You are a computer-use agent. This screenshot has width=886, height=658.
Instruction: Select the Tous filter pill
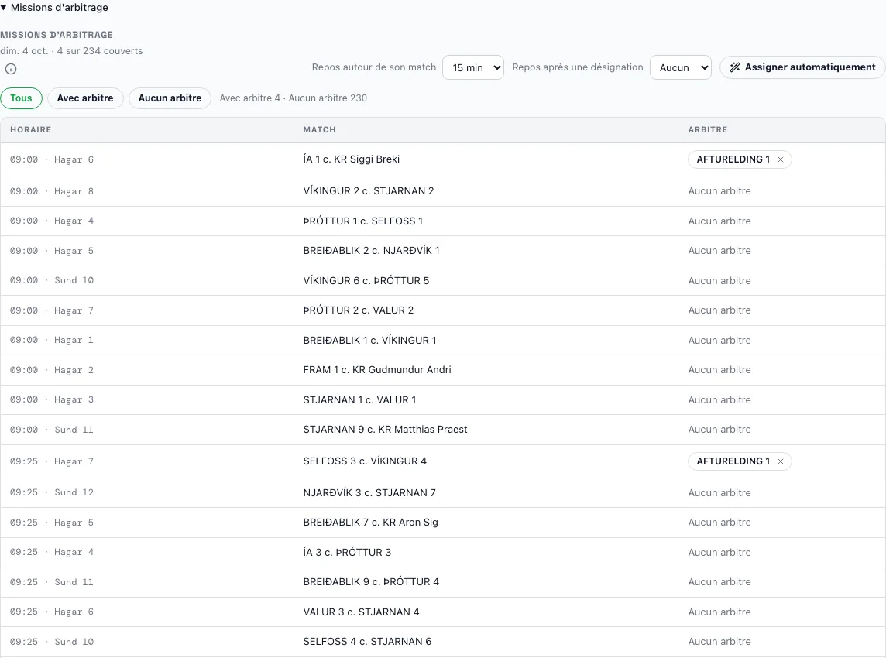(x=22, y=98)
